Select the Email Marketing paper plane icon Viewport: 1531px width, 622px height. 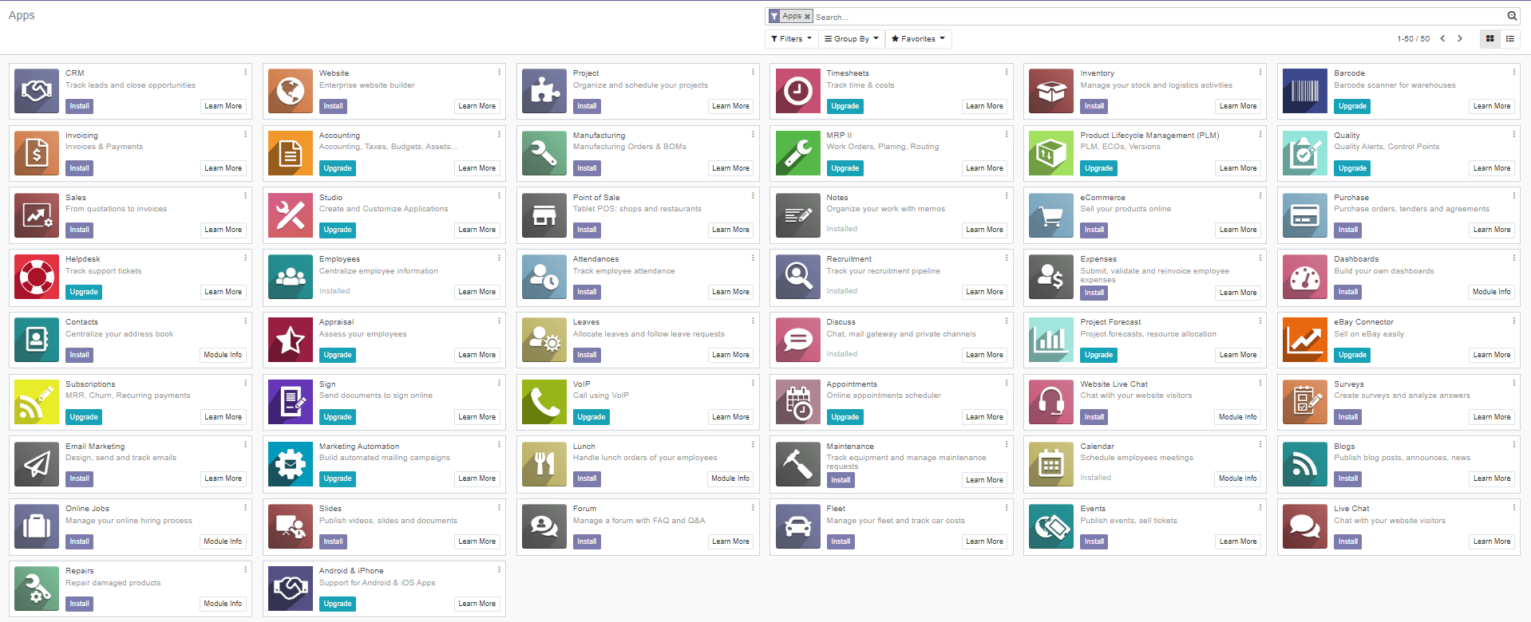point(37,464)
